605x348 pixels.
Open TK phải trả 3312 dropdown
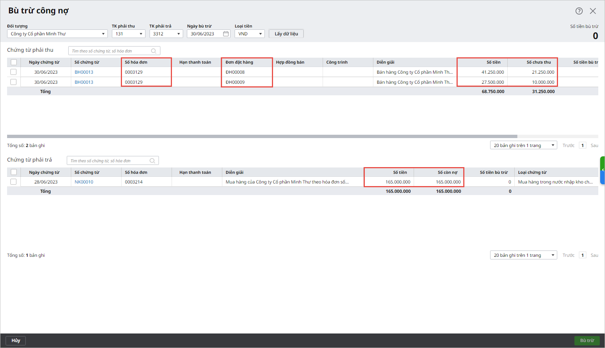(179, 34)
